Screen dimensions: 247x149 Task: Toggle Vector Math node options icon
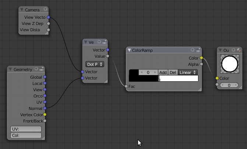coord(104,42)
